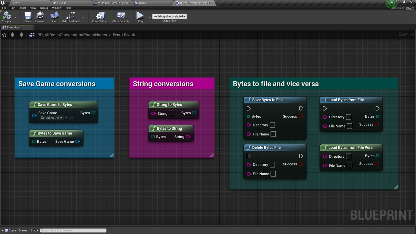Browse to asset in Content Browser
Viewport: 416px width, 234px height.
coord(39,17)
